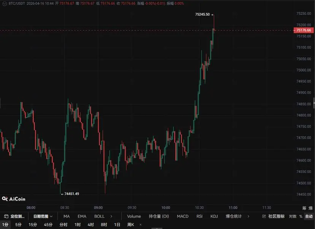Expand more main indicators arrow after BOLL
Viewport: 315px width, 229px height.
coord(111,216)
